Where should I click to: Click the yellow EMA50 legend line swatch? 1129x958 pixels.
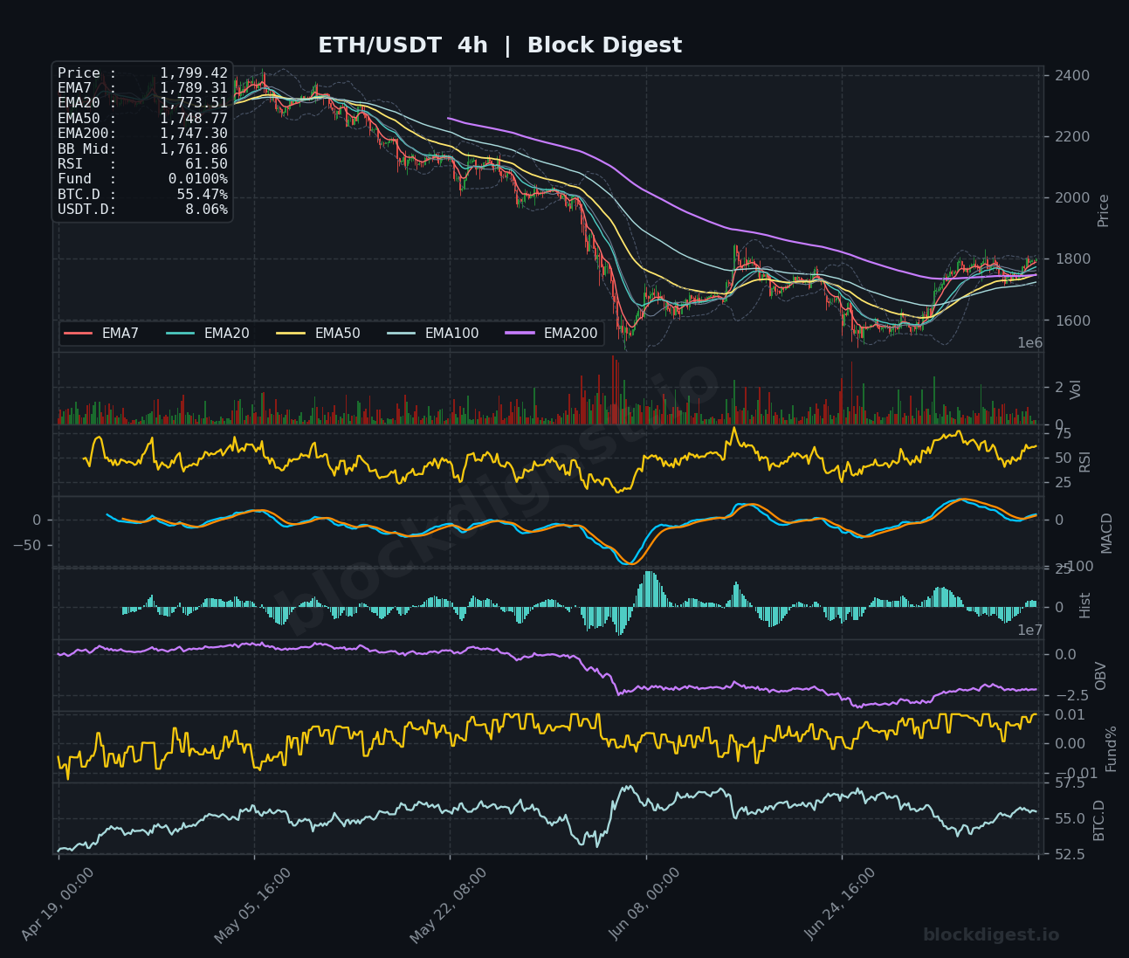(x=292, y=334)
